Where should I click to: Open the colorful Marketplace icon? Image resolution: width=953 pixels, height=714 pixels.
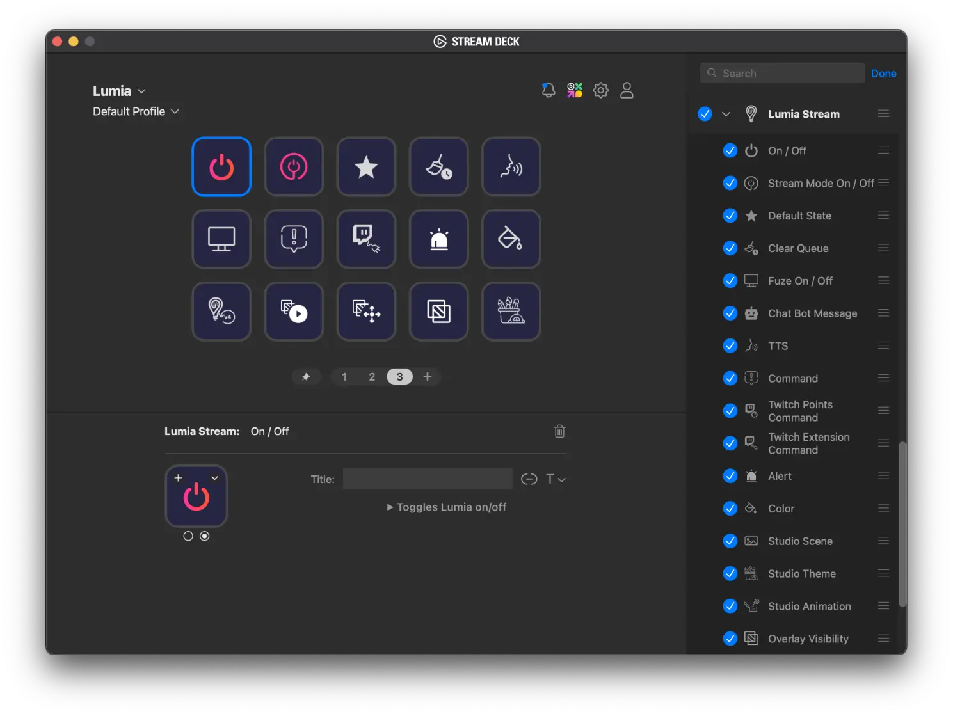tap(575, 90)
